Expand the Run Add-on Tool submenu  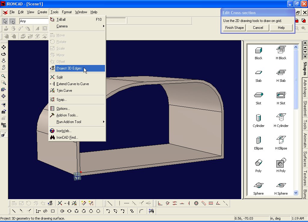77,122
